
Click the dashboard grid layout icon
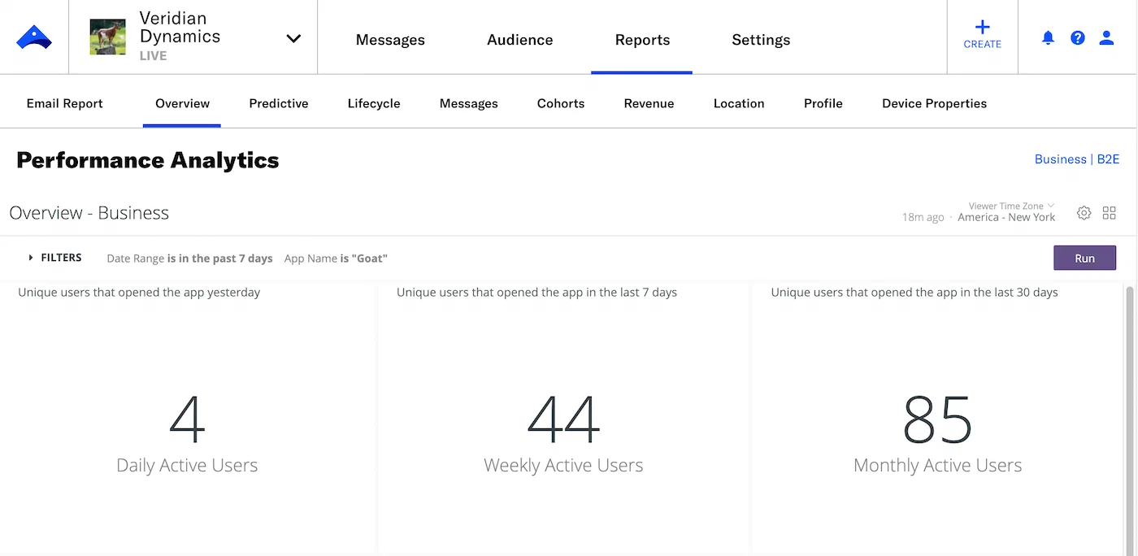1110,212
